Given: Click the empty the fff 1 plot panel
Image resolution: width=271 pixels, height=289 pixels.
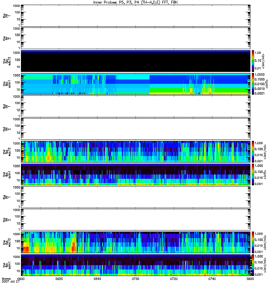Looking at the screenshot, I should (x=135, y=197).
